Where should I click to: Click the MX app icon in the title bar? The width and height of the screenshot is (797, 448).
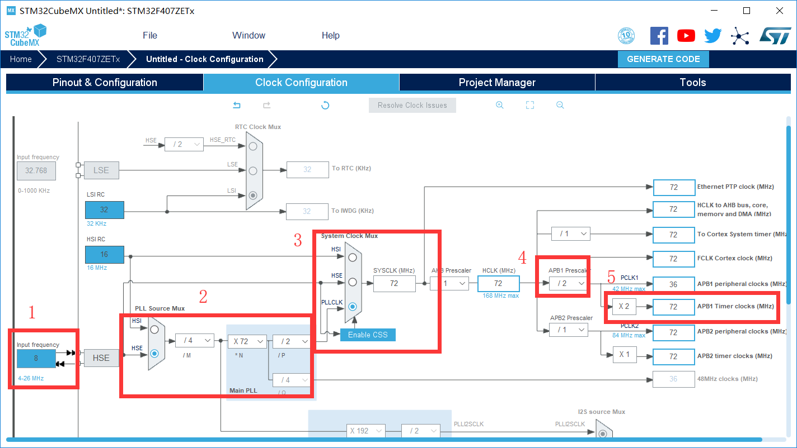pyautogui.click(x=11, y=11)
